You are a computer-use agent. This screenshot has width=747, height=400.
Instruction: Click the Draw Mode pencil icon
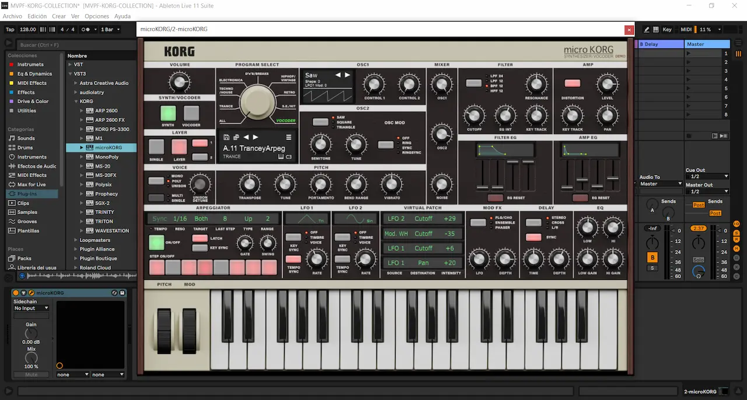pos(647,29)
